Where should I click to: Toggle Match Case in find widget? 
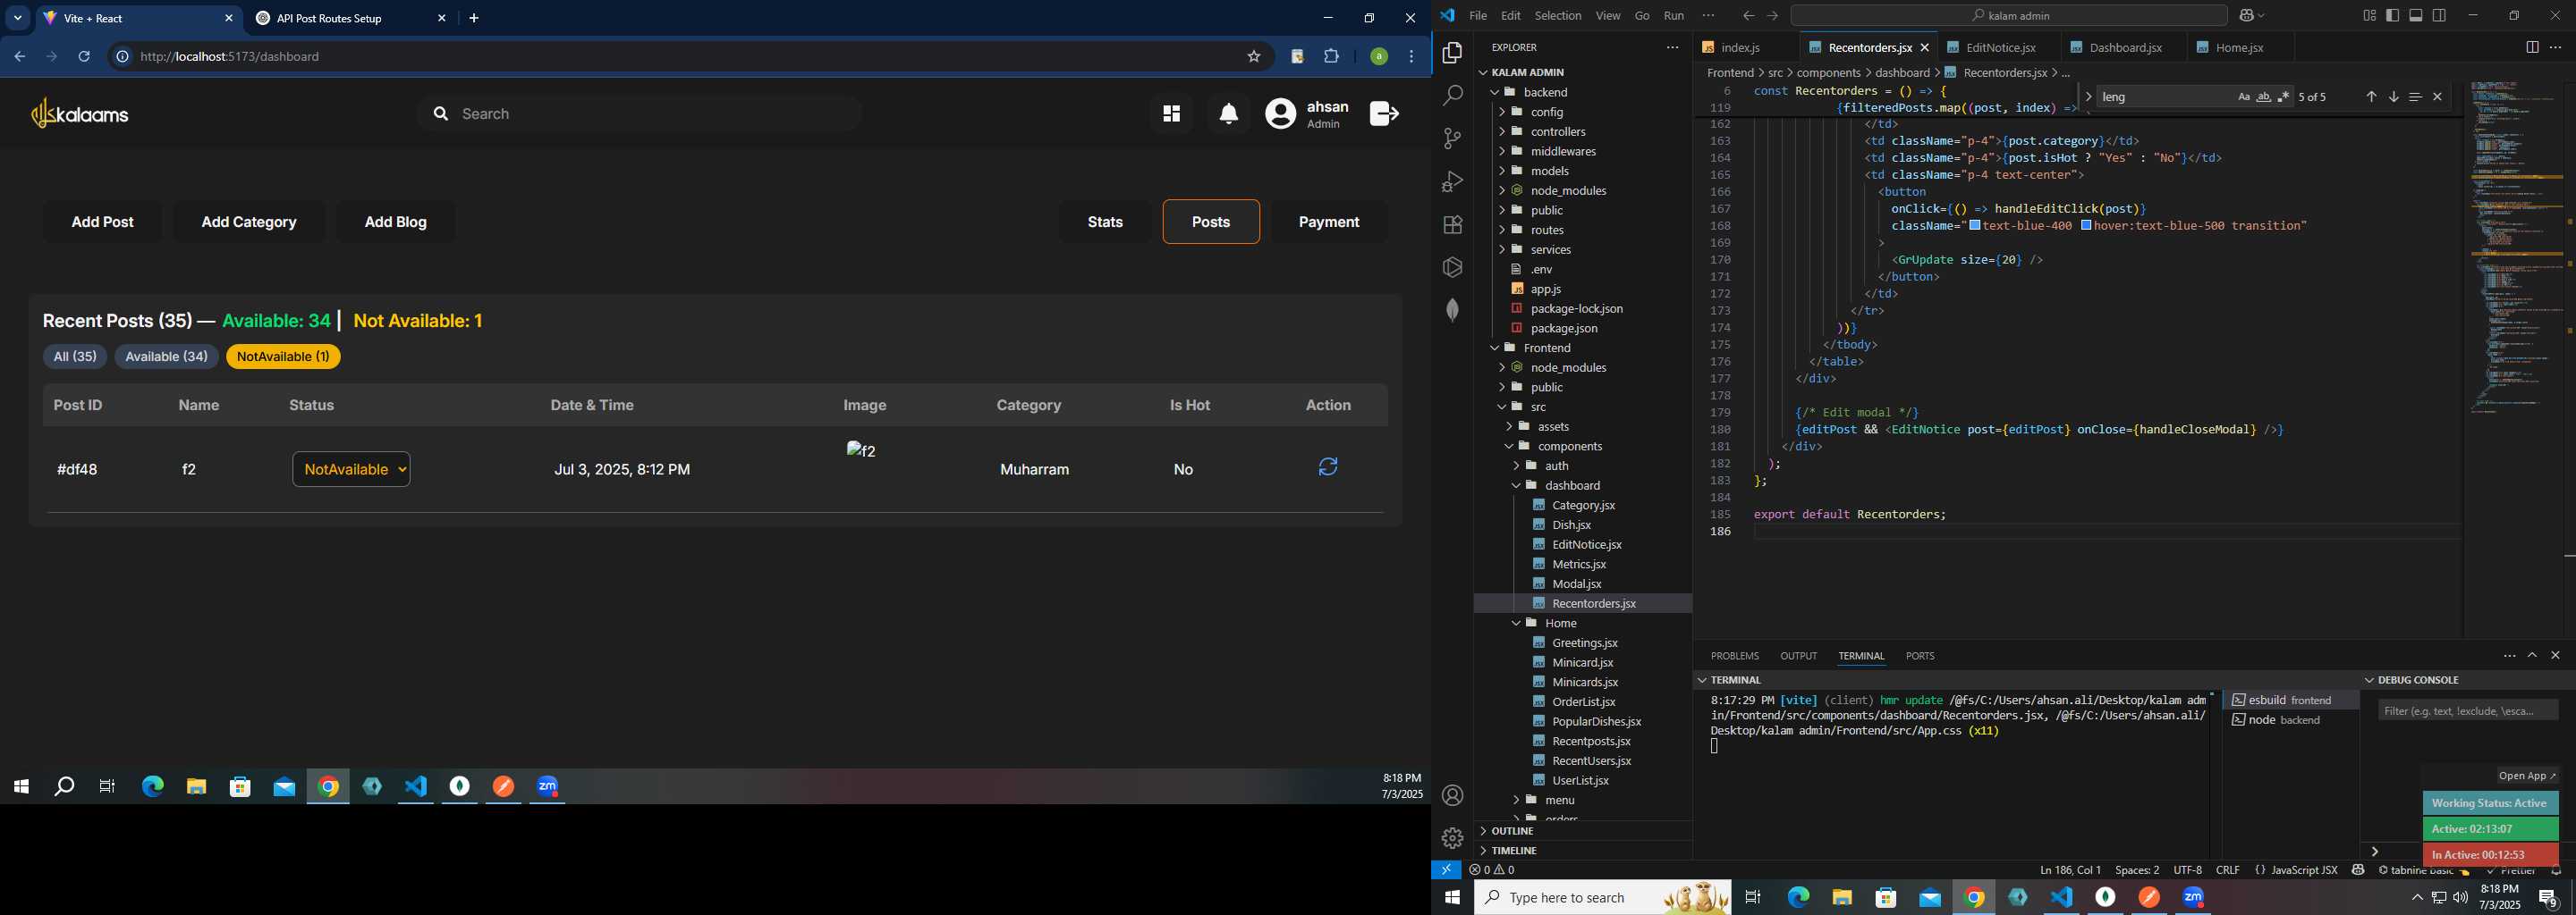coord(2244,97)
